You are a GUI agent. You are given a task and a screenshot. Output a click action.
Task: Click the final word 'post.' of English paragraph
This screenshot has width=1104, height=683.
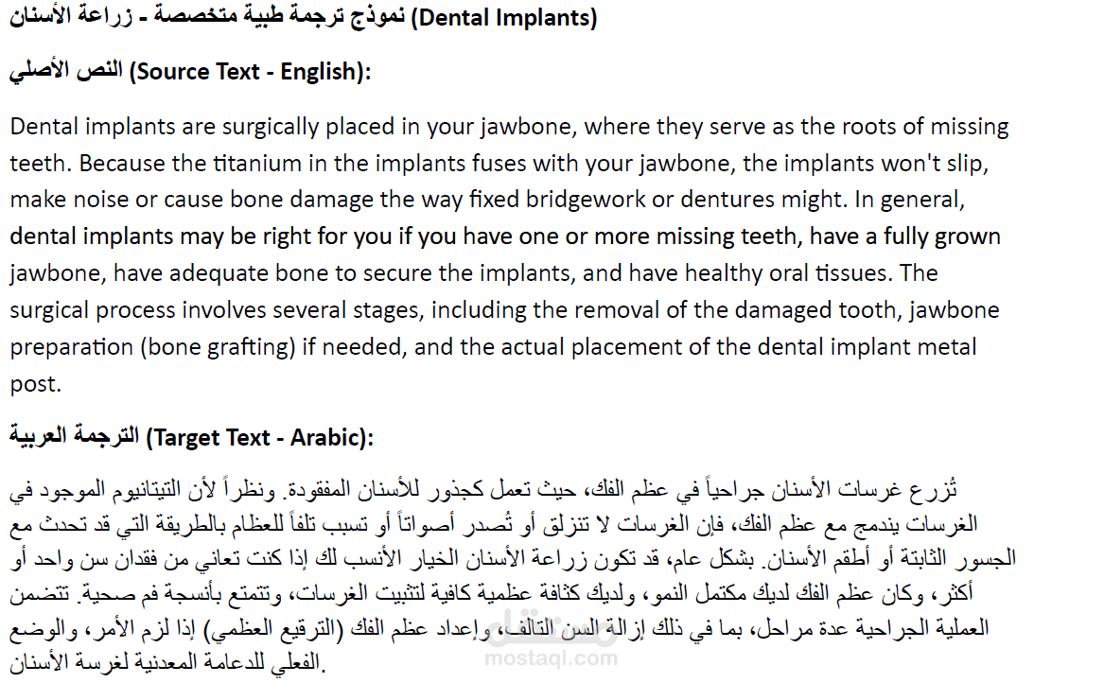pyautogui.click(x=35, y=384)
